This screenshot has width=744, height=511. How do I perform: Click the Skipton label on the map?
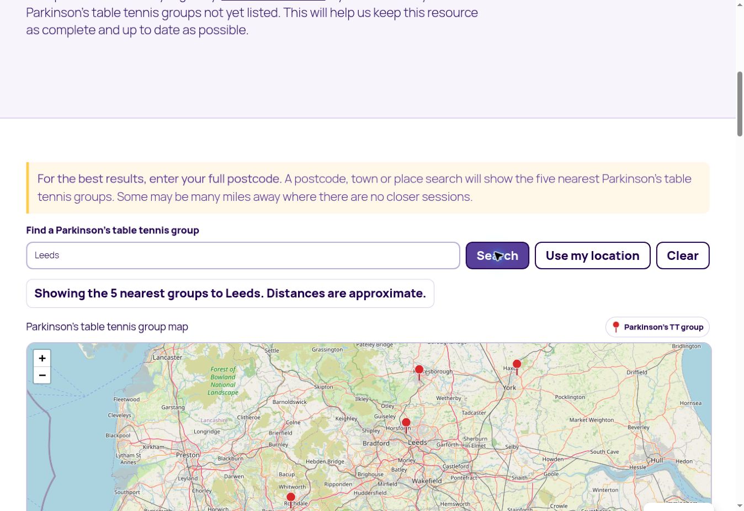pyautogui.click(x=323, y=387)
